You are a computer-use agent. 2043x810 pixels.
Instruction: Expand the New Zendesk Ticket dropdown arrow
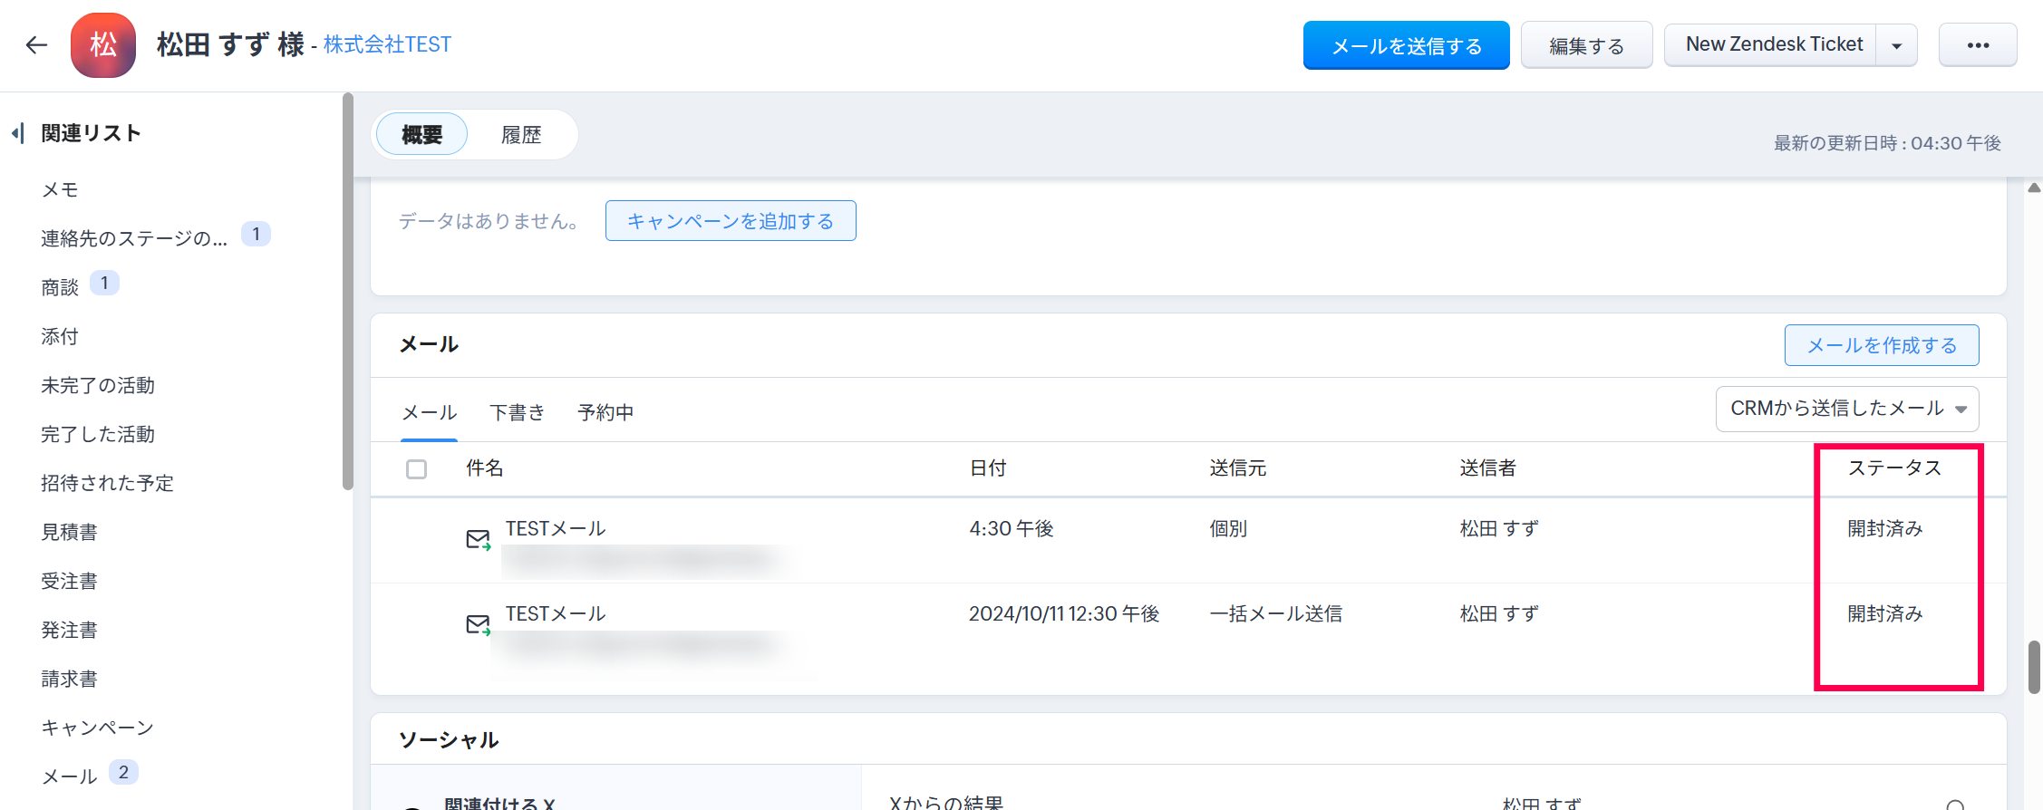pos(1897,46)
